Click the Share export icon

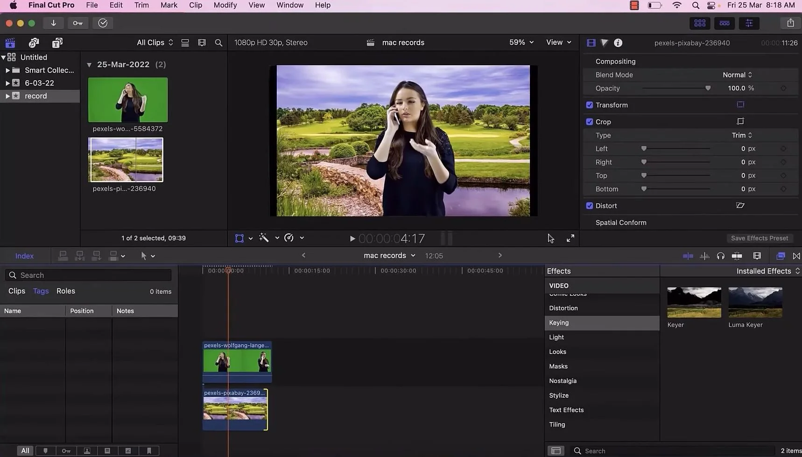[x=790, y=23]
